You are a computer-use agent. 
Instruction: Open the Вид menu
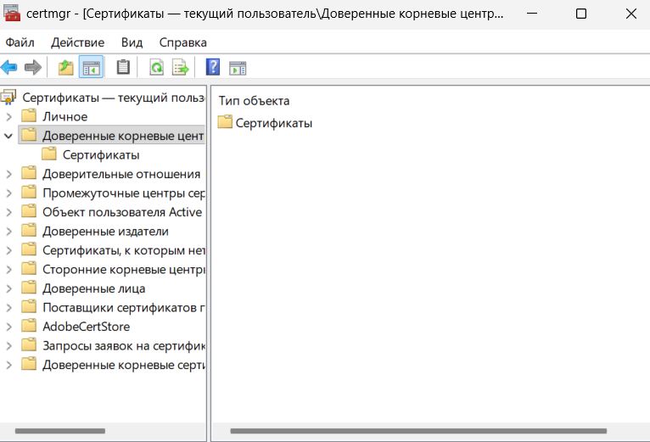pos(132,42)
